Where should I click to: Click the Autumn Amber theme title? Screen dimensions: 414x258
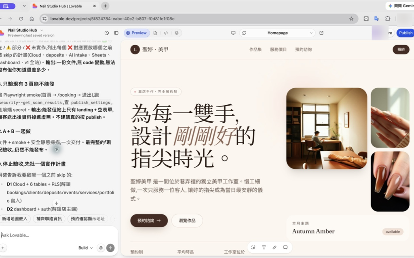click(313, 231)
